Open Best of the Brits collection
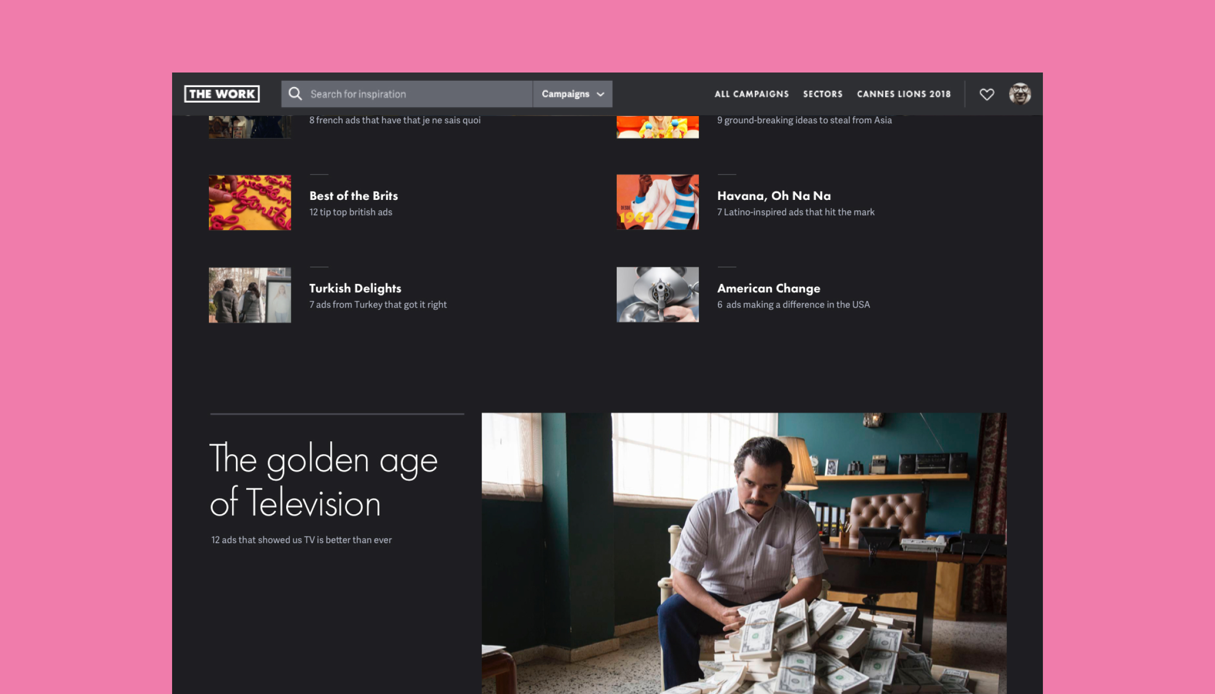Viewport: 1215px width, 694px height. [x=354, y=196]
